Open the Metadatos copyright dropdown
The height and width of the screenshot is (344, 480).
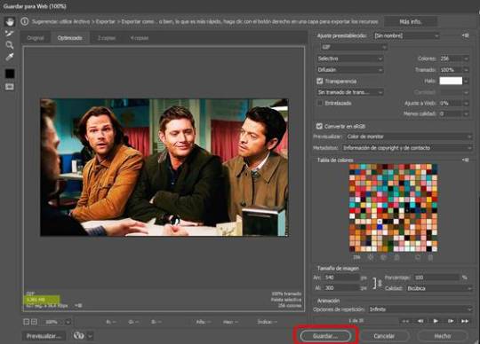[407, 148]
